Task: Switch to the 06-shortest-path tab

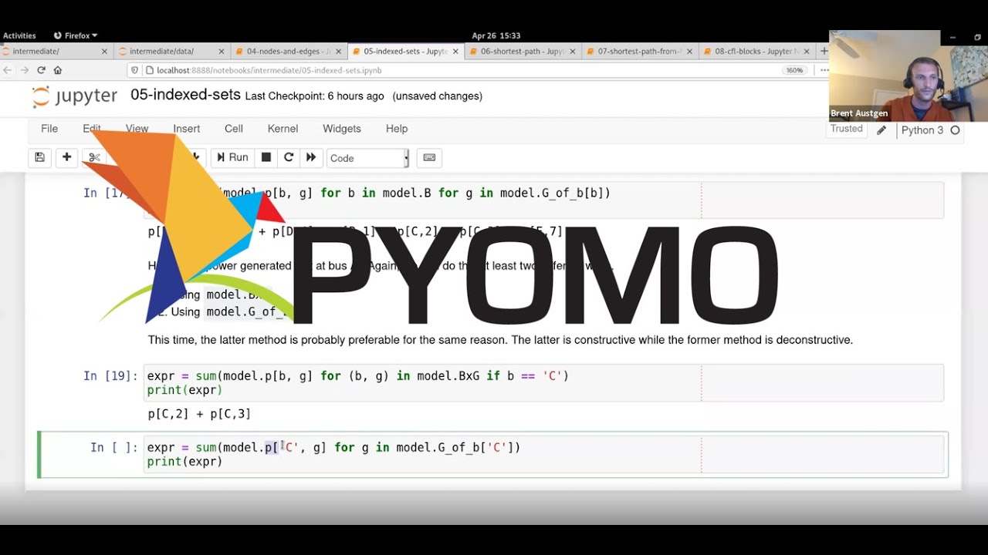Action: point(523,51)
